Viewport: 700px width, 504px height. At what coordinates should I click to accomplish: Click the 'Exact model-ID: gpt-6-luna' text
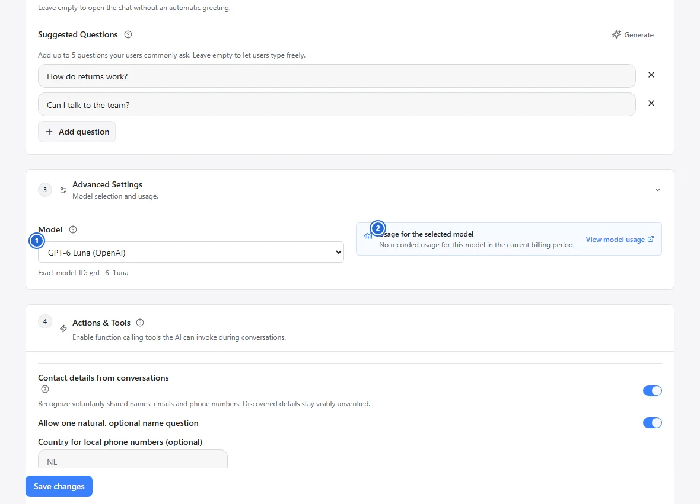pos(83,273)
